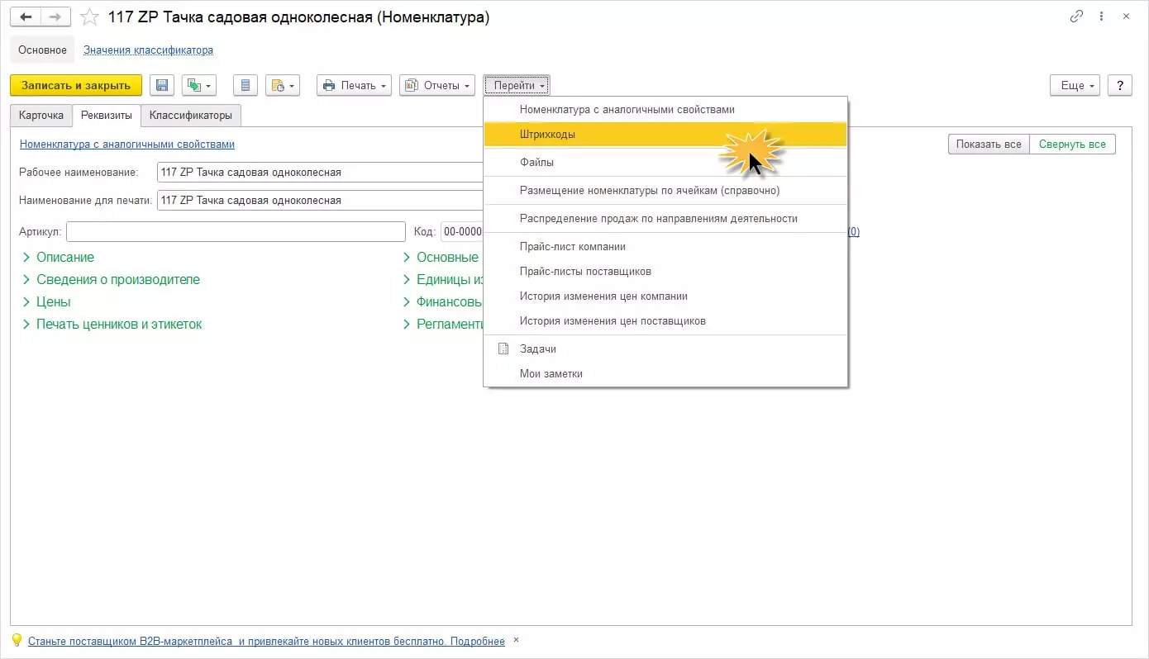Click the lightbulb tip icon at the bottom
This screenshot has height=659, width=1149.
click(x=17, y=640)
